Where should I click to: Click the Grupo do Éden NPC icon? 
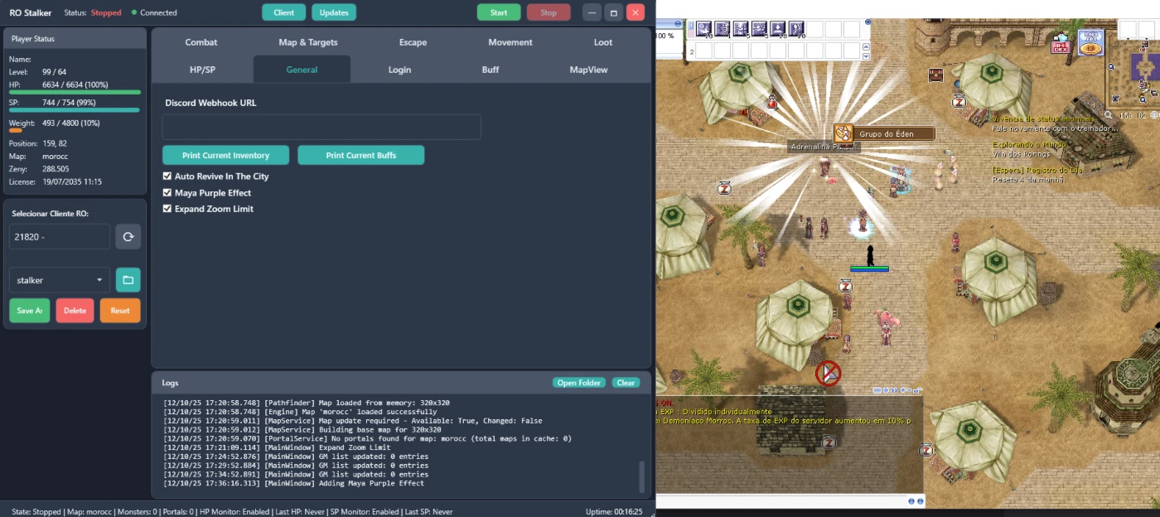point(843,133)
